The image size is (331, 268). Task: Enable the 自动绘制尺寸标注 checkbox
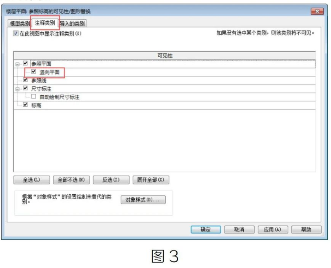pyautogui.click(x=33, y=96)
